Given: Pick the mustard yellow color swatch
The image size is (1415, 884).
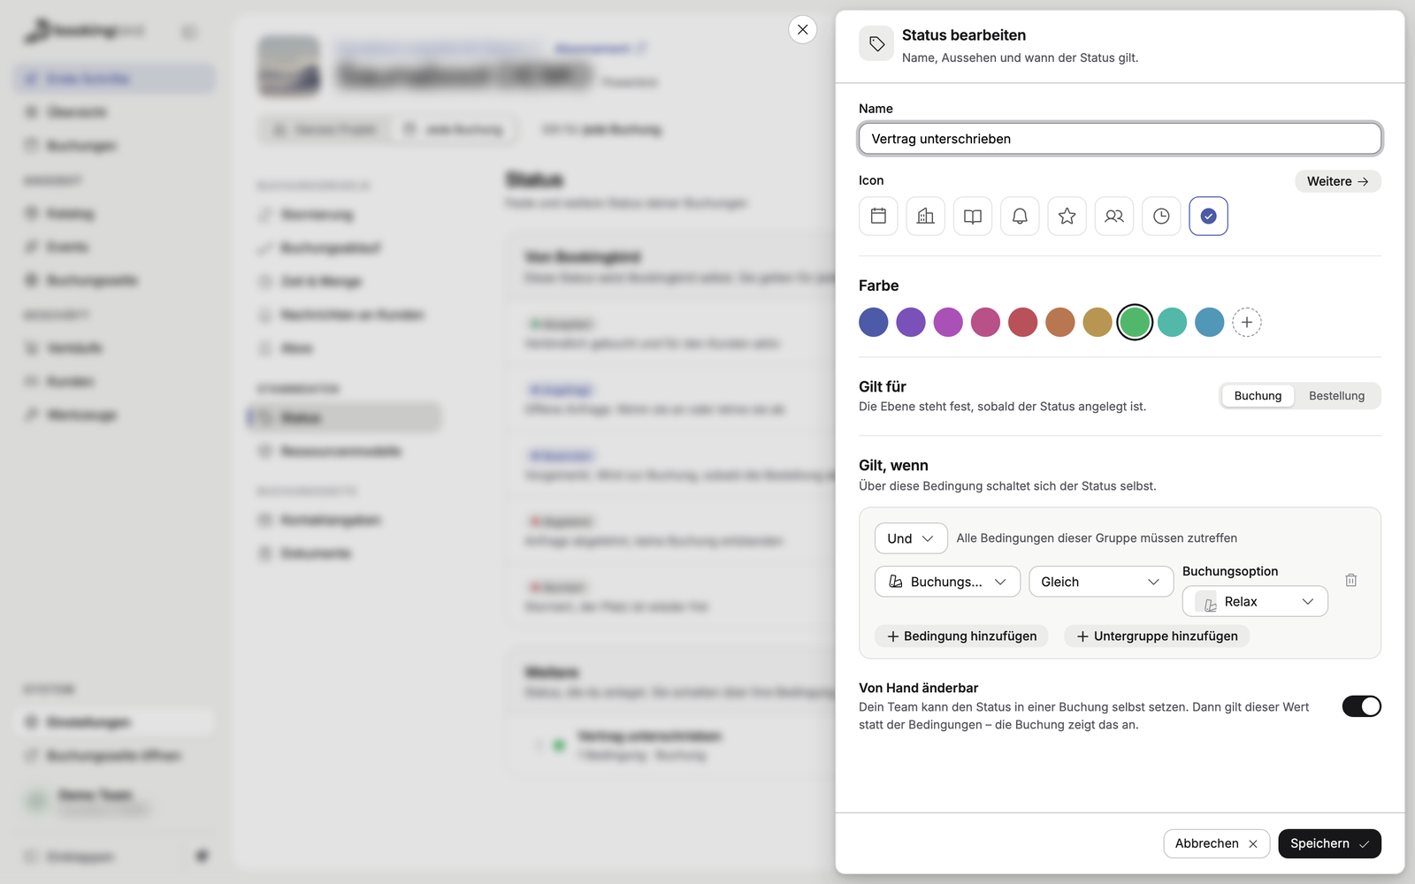Looking at the screenshot, I should coord(1098,323).
